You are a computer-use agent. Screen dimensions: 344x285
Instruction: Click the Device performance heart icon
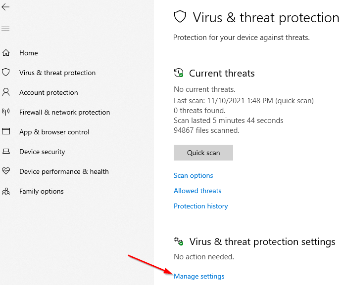pyautogui.click(x=6, y=171)
